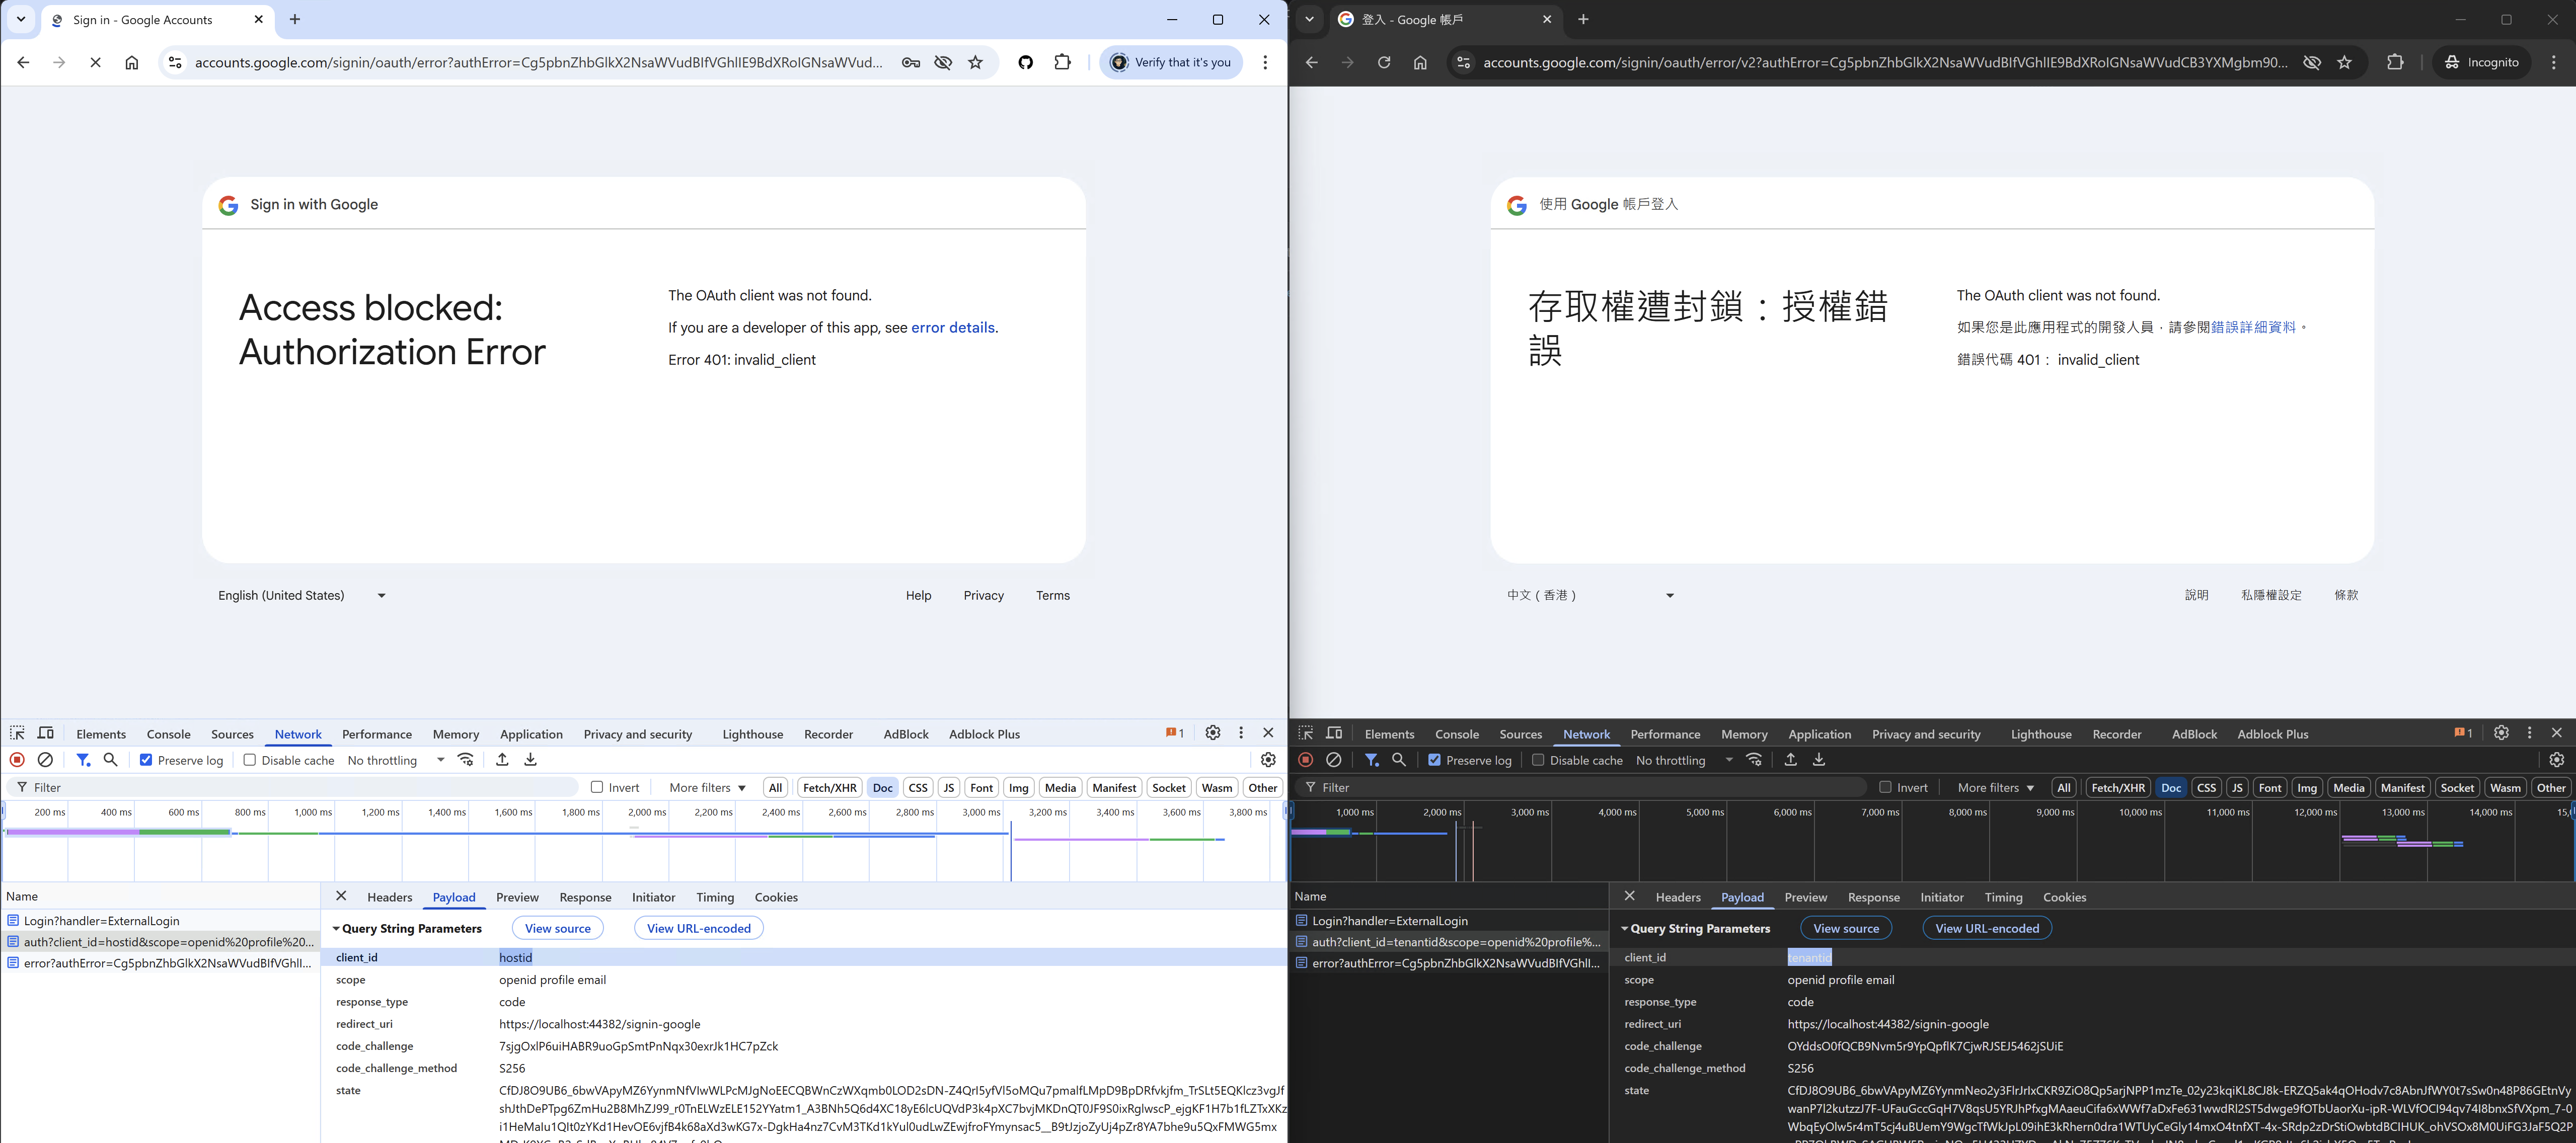Click View URL-encoded button in left Payload pane
2576x1143 pixels.
(698, 928)
